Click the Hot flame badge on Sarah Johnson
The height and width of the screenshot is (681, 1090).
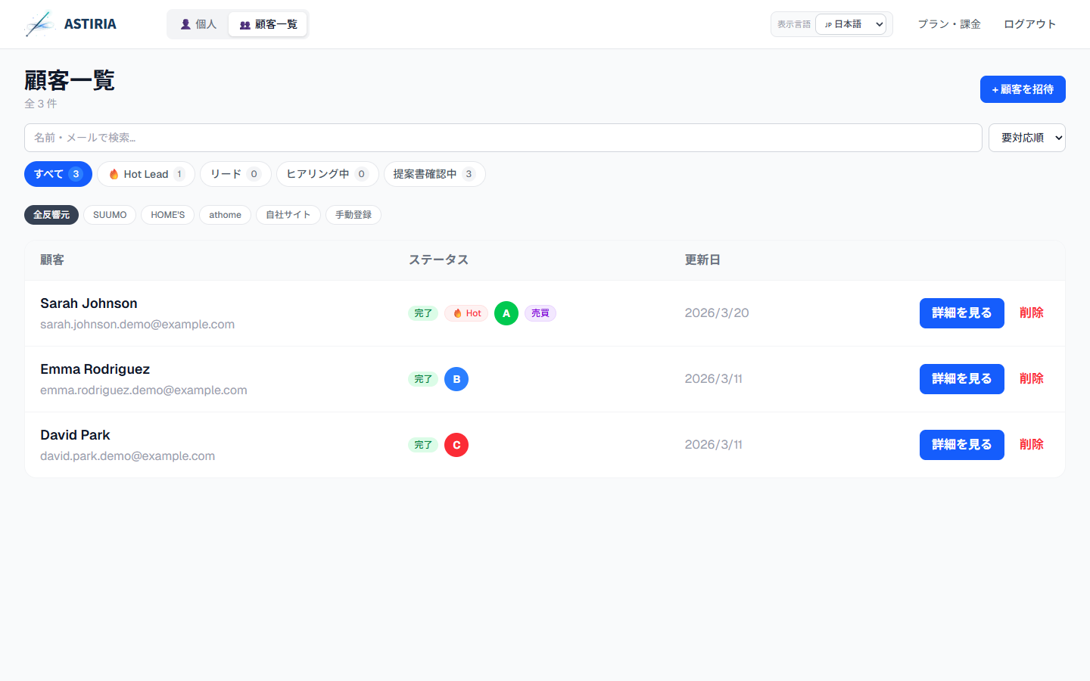click(466, 313)
